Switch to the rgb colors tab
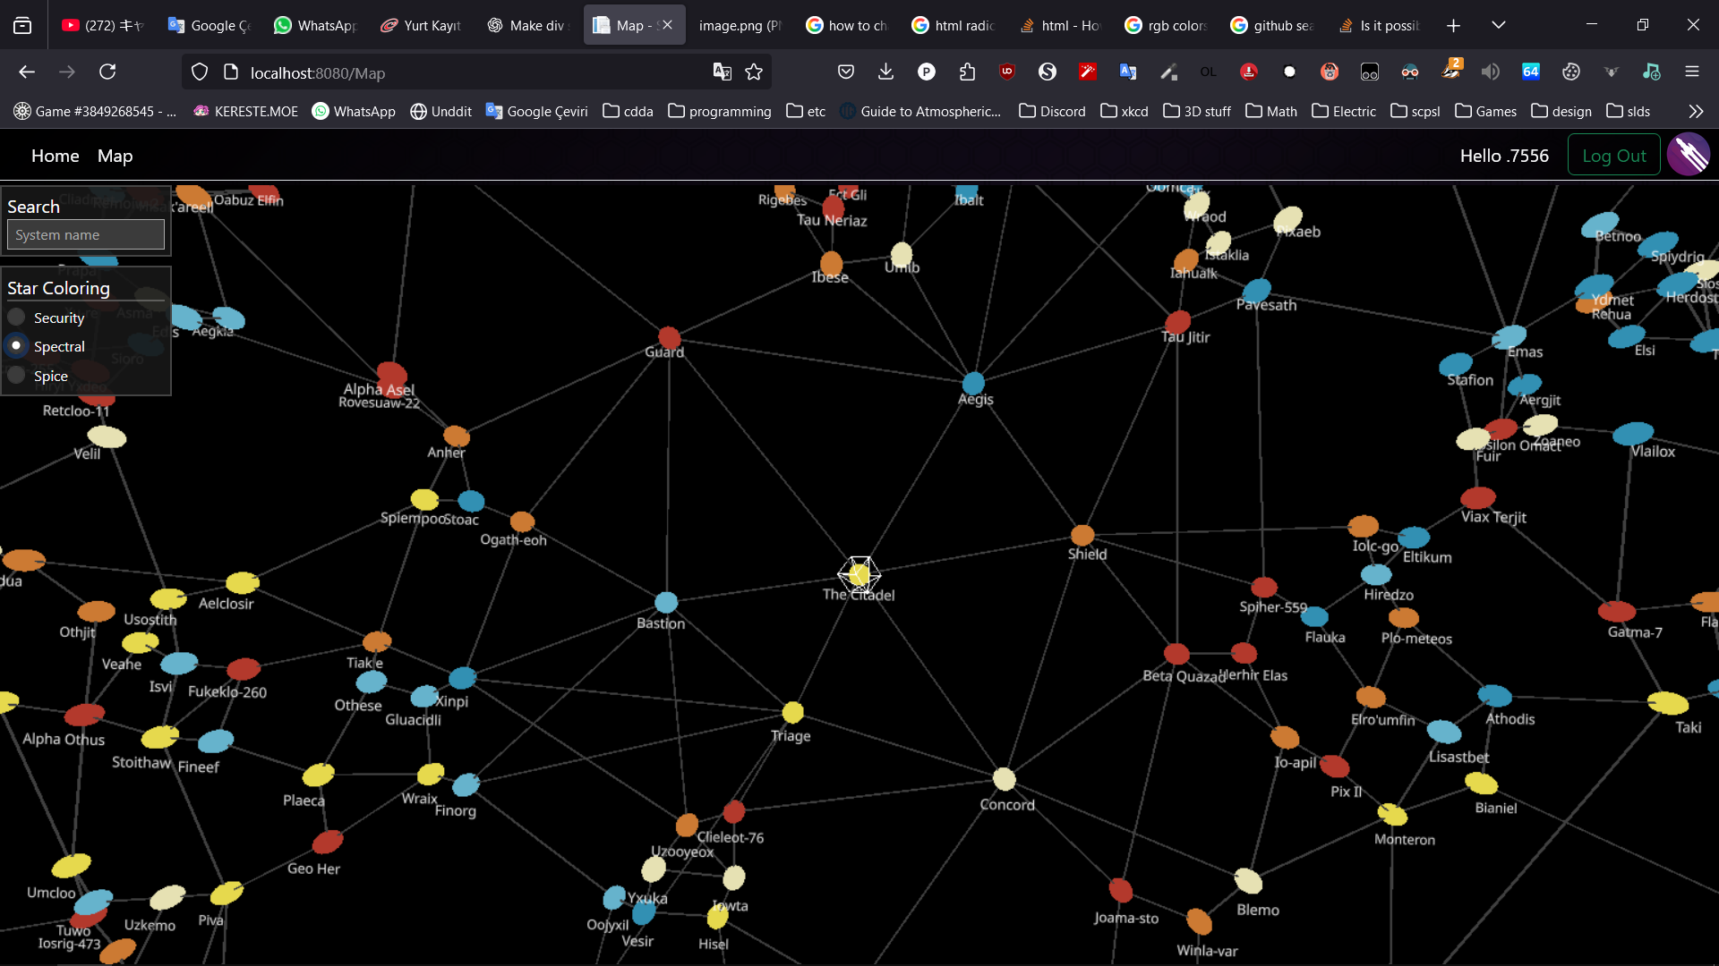The height and width of the screenshot is (966, 1719). (x=1167, y=26)
